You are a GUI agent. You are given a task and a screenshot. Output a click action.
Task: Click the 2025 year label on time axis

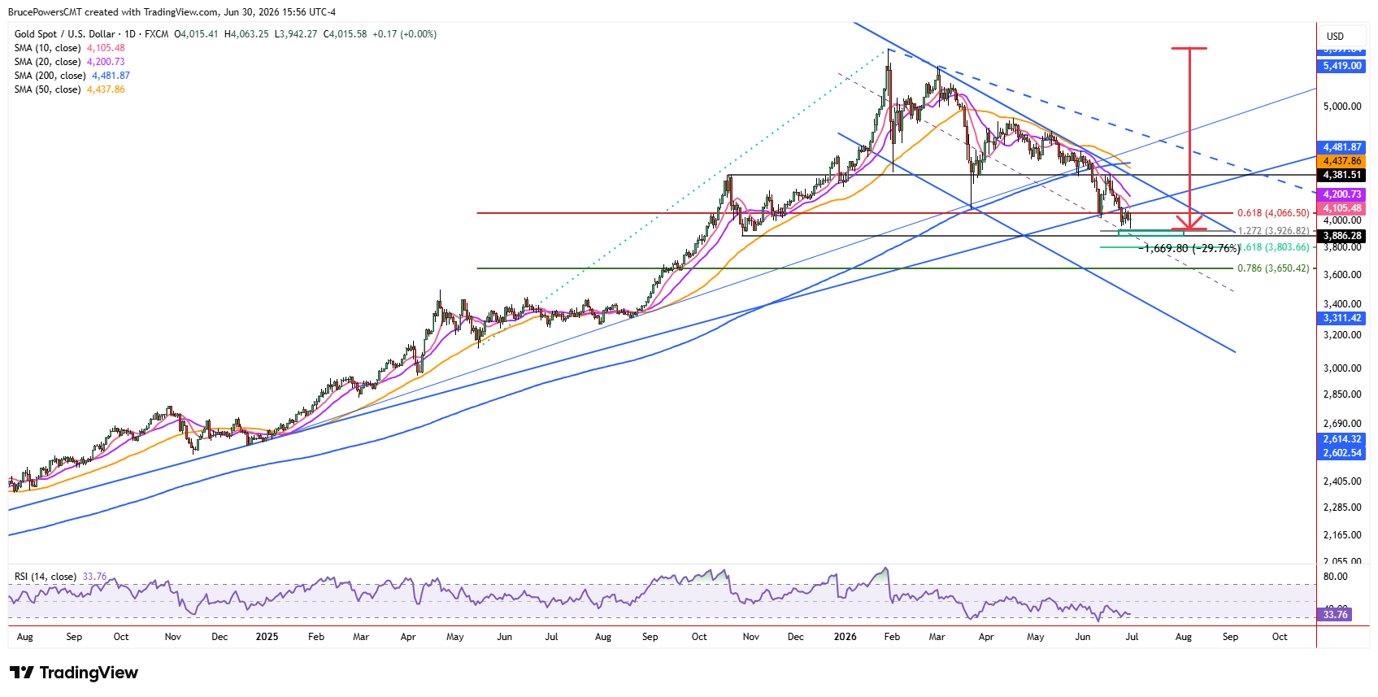267,637
